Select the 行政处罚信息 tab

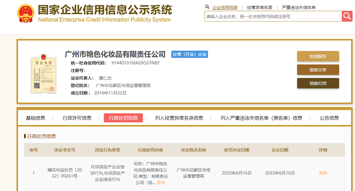(123, 118)
